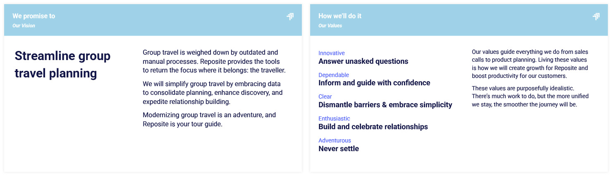Click the "Dependable" value label

coord(333,75)
